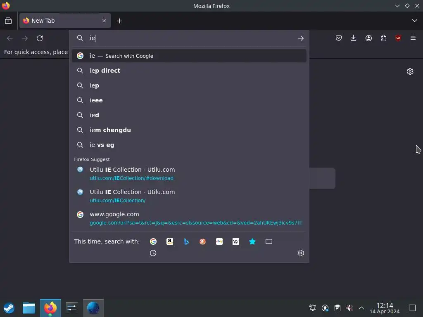Open the Extensions panel
Image resolution: width=423 pixels, height=317 pixels.
tap(383, 38)
